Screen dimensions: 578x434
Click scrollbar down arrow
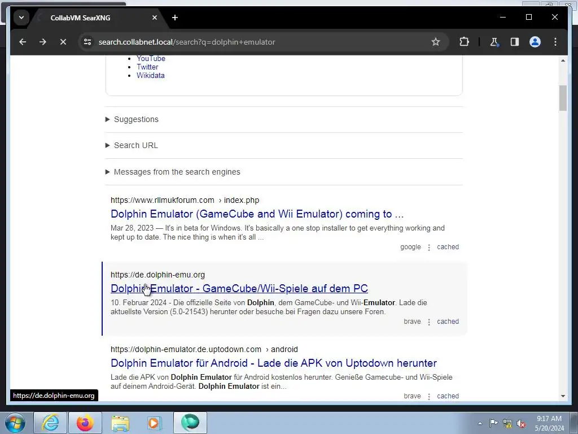[563, 396]
